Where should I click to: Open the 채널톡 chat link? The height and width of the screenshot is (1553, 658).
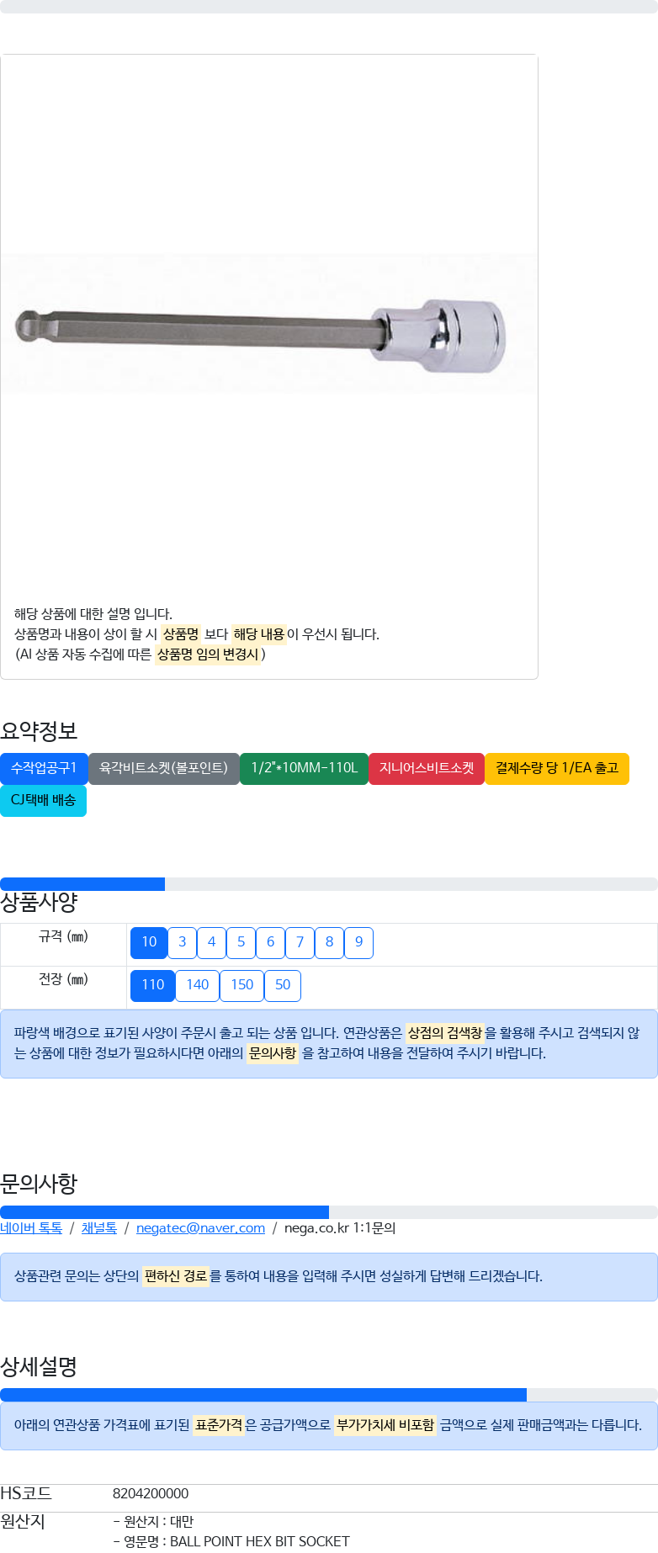(99, 1228)
